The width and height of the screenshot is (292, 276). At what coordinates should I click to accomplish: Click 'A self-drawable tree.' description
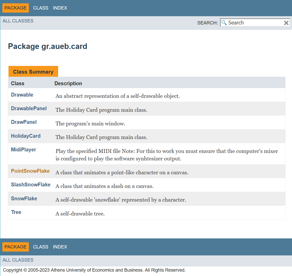(80, 214)
